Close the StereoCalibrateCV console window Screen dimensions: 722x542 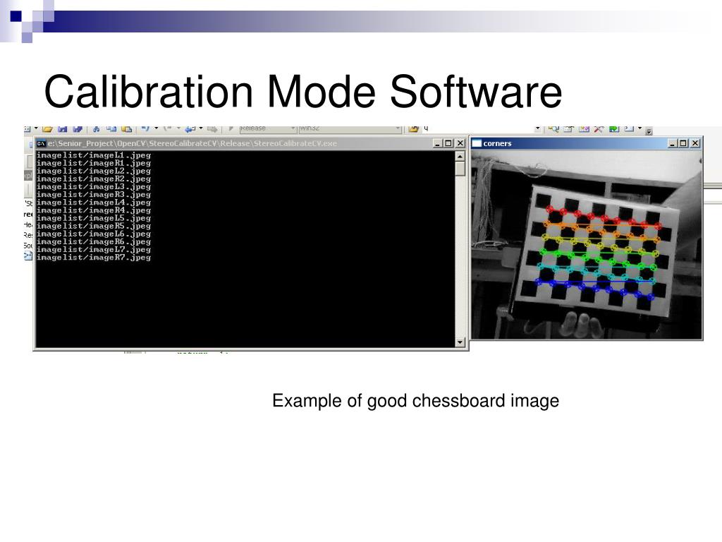(460, 143)
